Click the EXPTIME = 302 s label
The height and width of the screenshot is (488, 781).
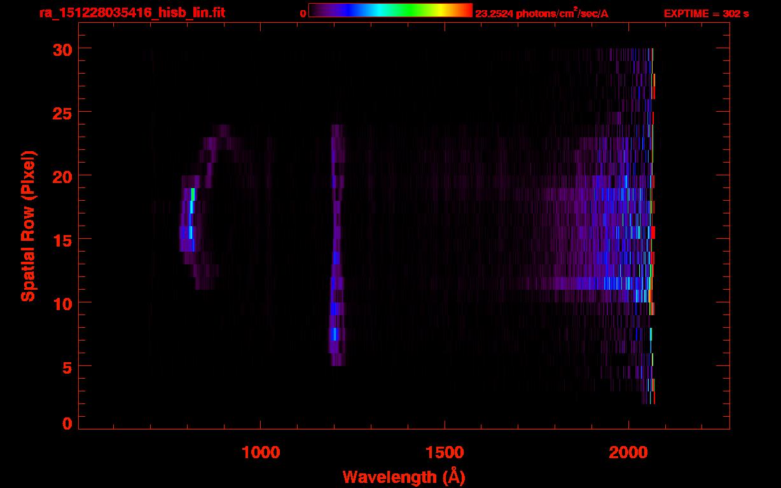pos(706,13)
